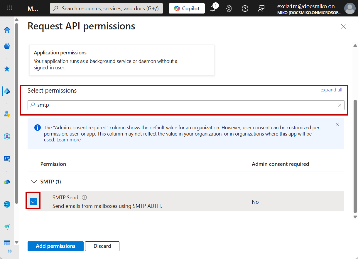This screenshot has width=358, height=259.
Task: Open the portal waffle menu
Action: [10, 8]
